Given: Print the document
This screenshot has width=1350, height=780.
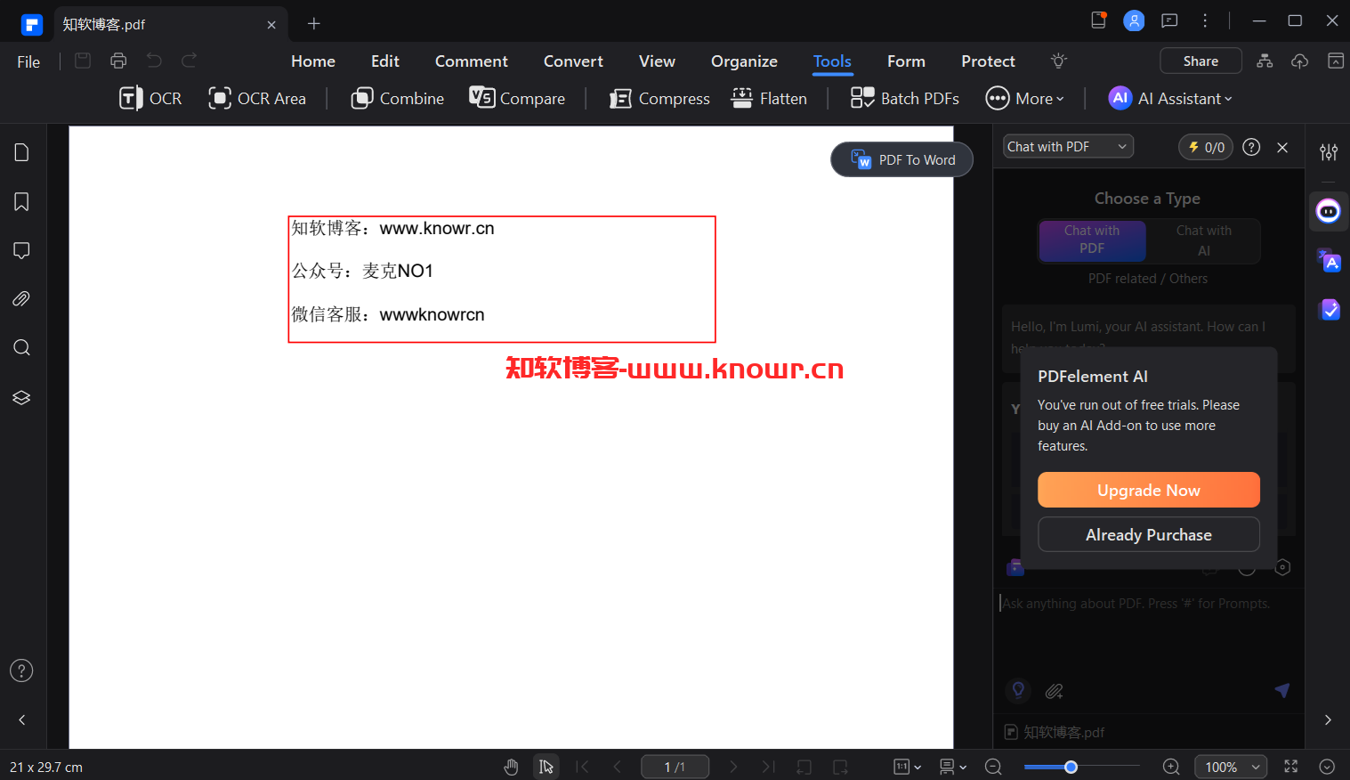Looking at the screenshot, I should point(118,61).
